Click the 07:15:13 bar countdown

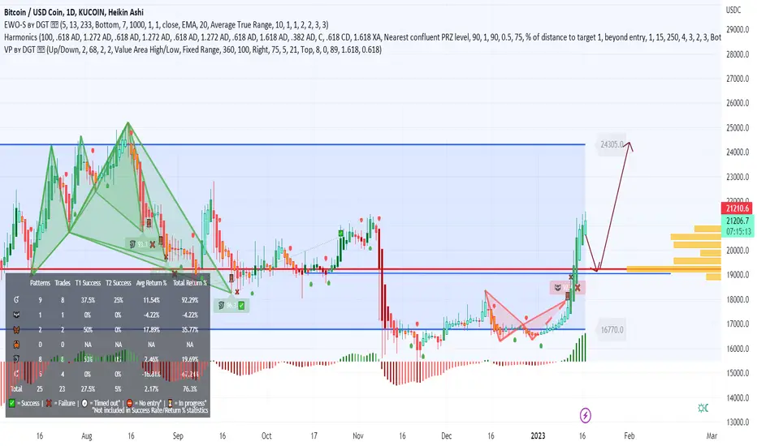click(x=738, y=231)
